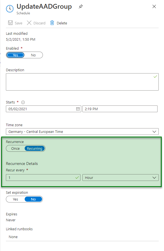Open the calendar picker for Starts date

coord(78,109)
